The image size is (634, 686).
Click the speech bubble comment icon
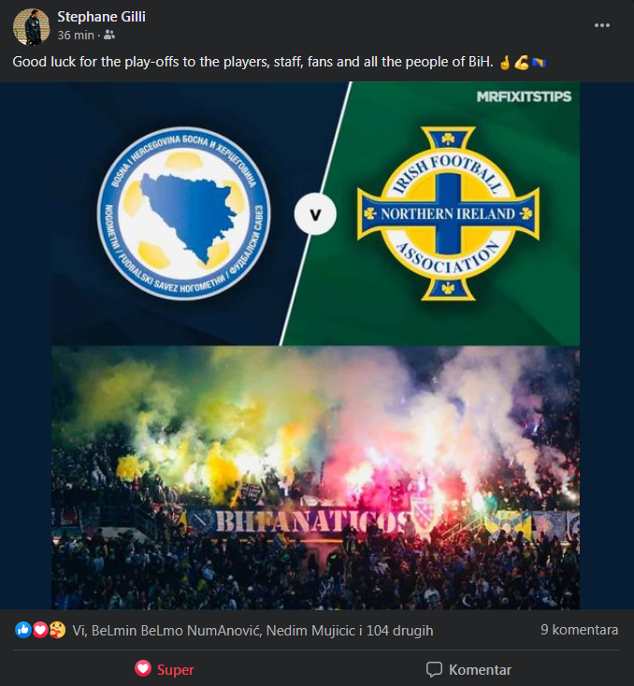pyautogui.click(x=434, y=669)
